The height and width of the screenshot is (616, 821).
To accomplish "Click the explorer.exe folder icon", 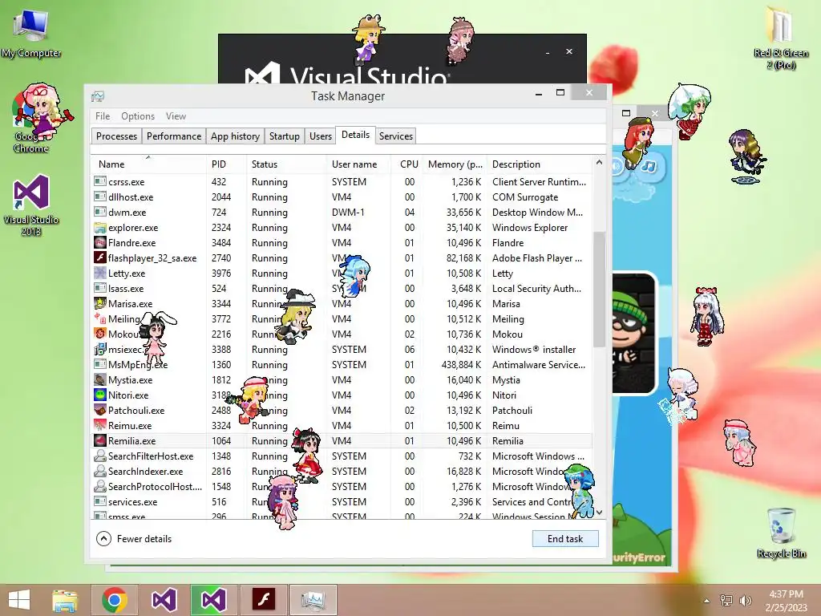I will pos(100,227).
